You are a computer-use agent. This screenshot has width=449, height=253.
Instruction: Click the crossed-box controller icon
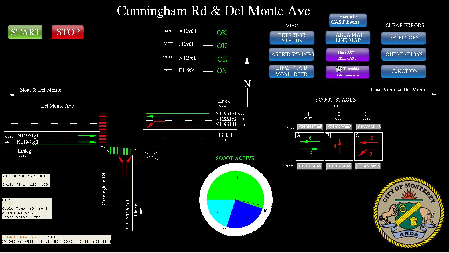click(x=151, y=156)
